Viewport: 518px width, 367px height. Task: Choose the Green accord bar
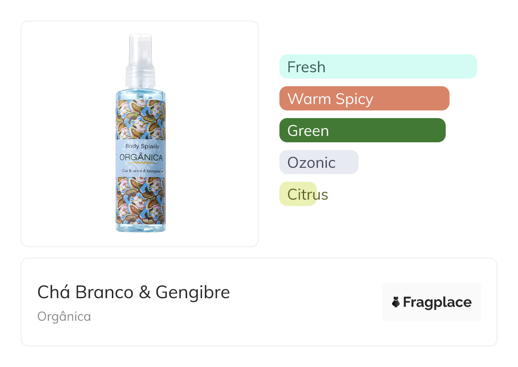[362, 130]
